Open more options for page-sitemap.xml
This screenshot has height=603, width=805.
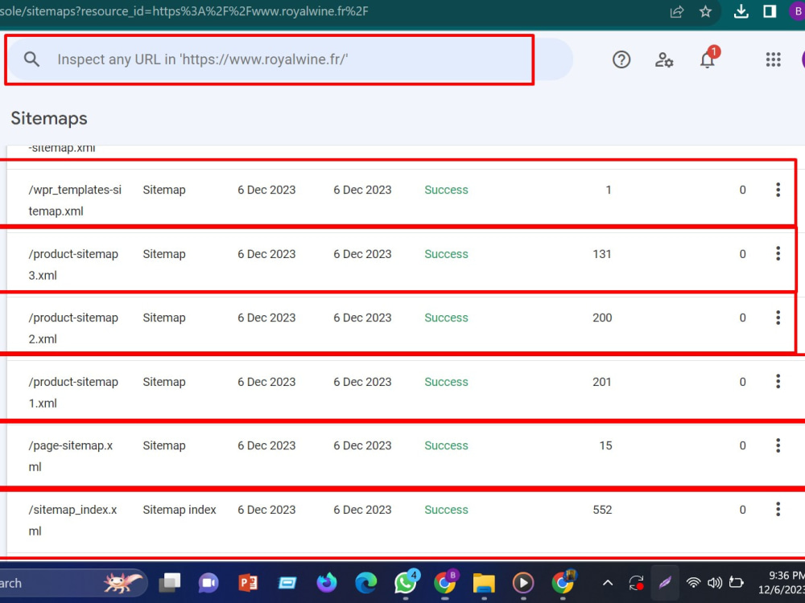pyautogui.click(x=778, y=445)
